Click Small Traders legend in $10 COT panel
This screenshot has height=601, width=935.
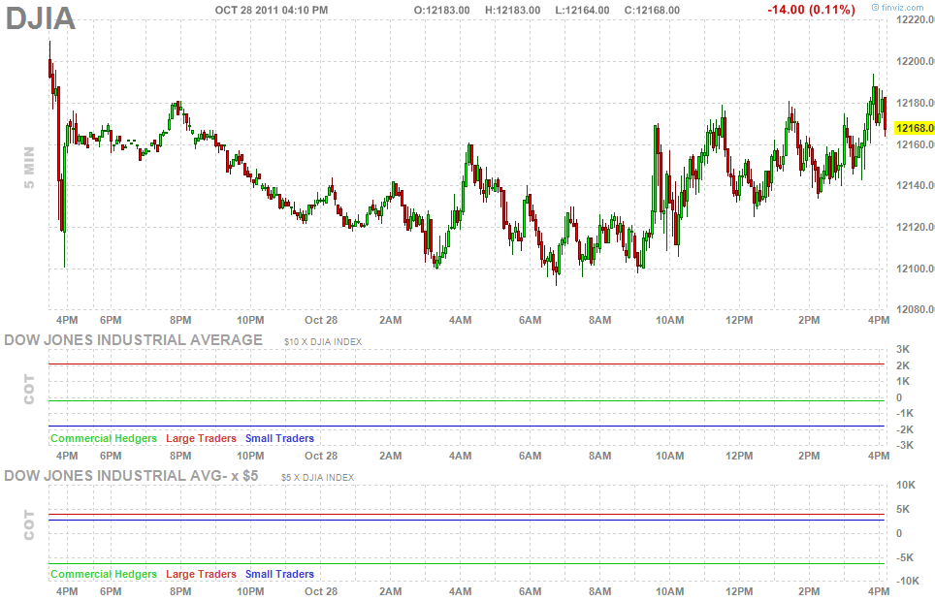279,438
